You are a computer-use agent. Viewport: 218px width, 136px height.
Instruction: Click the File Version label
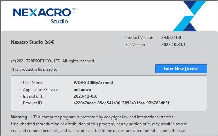click(135, 45)
